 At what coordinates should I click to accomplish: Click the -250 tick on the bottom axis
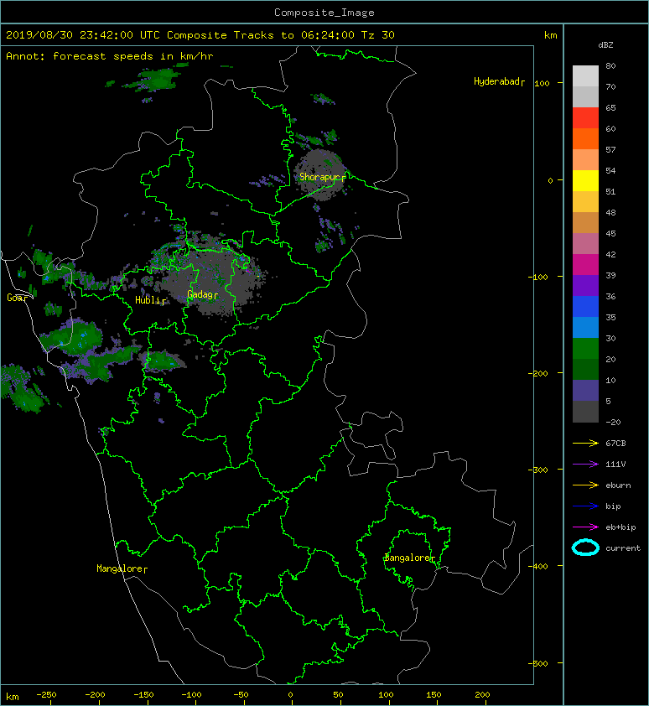click(x=46, y=695)
